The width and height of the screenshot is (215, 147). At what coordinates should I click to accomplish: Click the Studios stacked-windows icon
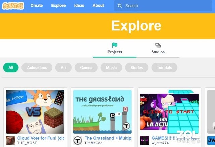coord(158,45)
